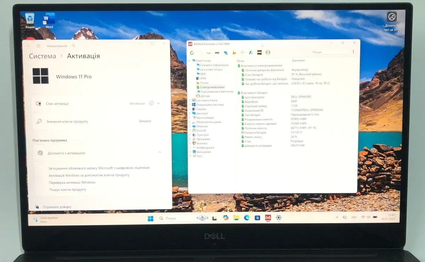Click 'Система' in the Settings breadcrumb
Viewport: 425px width, 262px height.
click(x=42, y=56)
